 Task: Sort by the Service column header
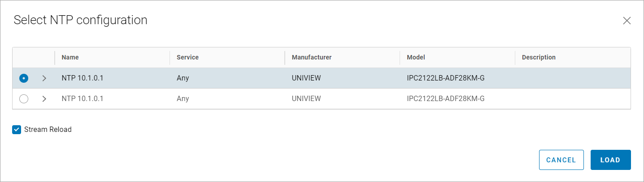pyautogui.click(x=187, y=57)
